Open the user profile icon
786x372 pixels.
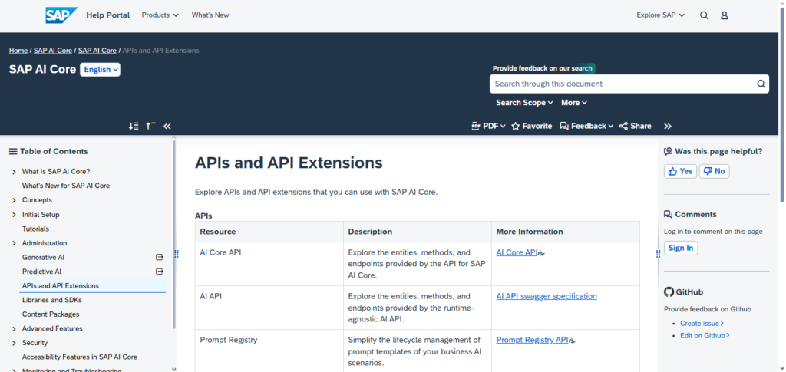(x=725, y=15)
